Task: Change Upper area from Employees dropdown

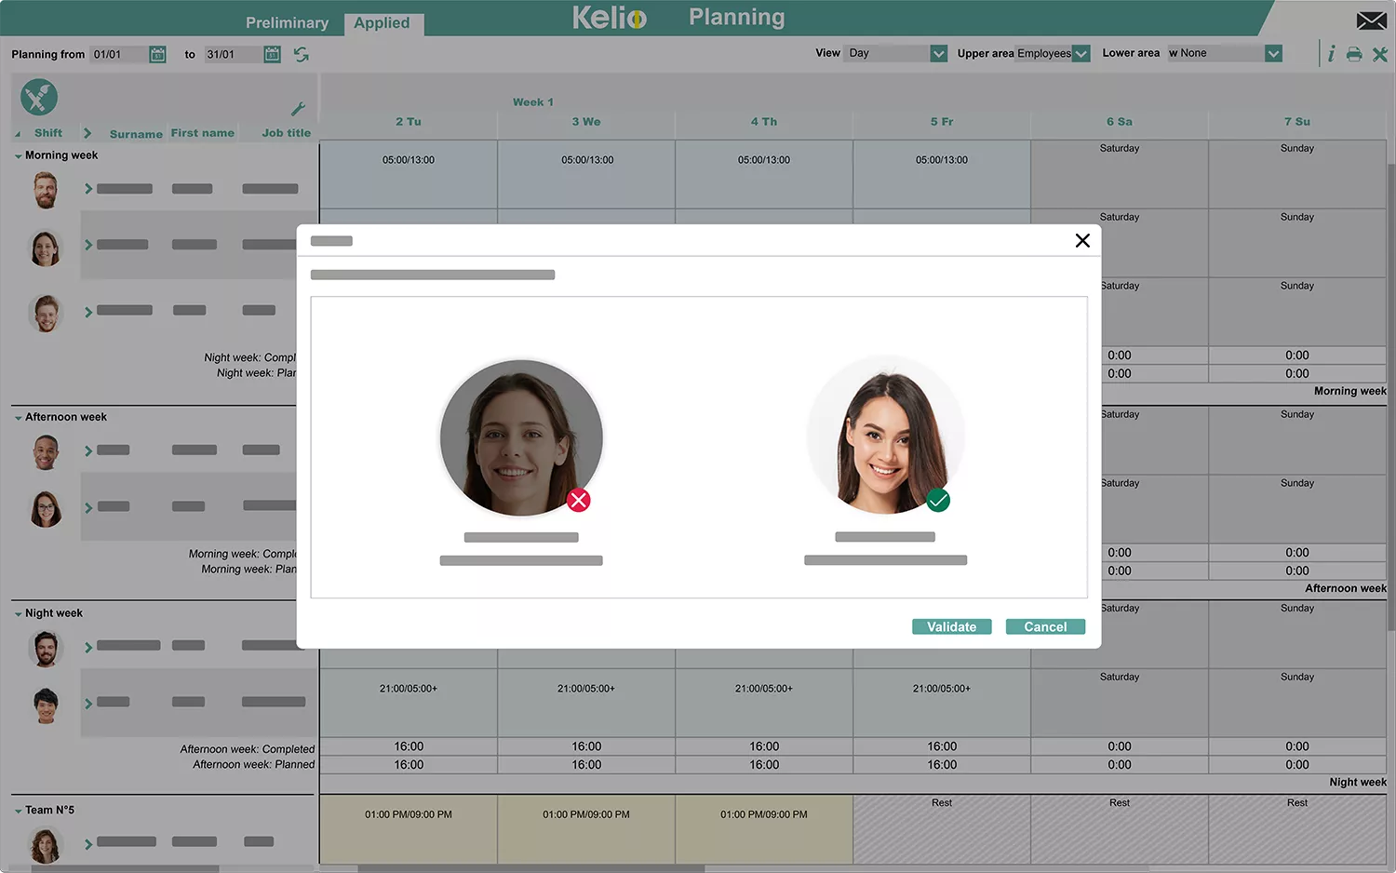Action: [x=1081, y=53]
